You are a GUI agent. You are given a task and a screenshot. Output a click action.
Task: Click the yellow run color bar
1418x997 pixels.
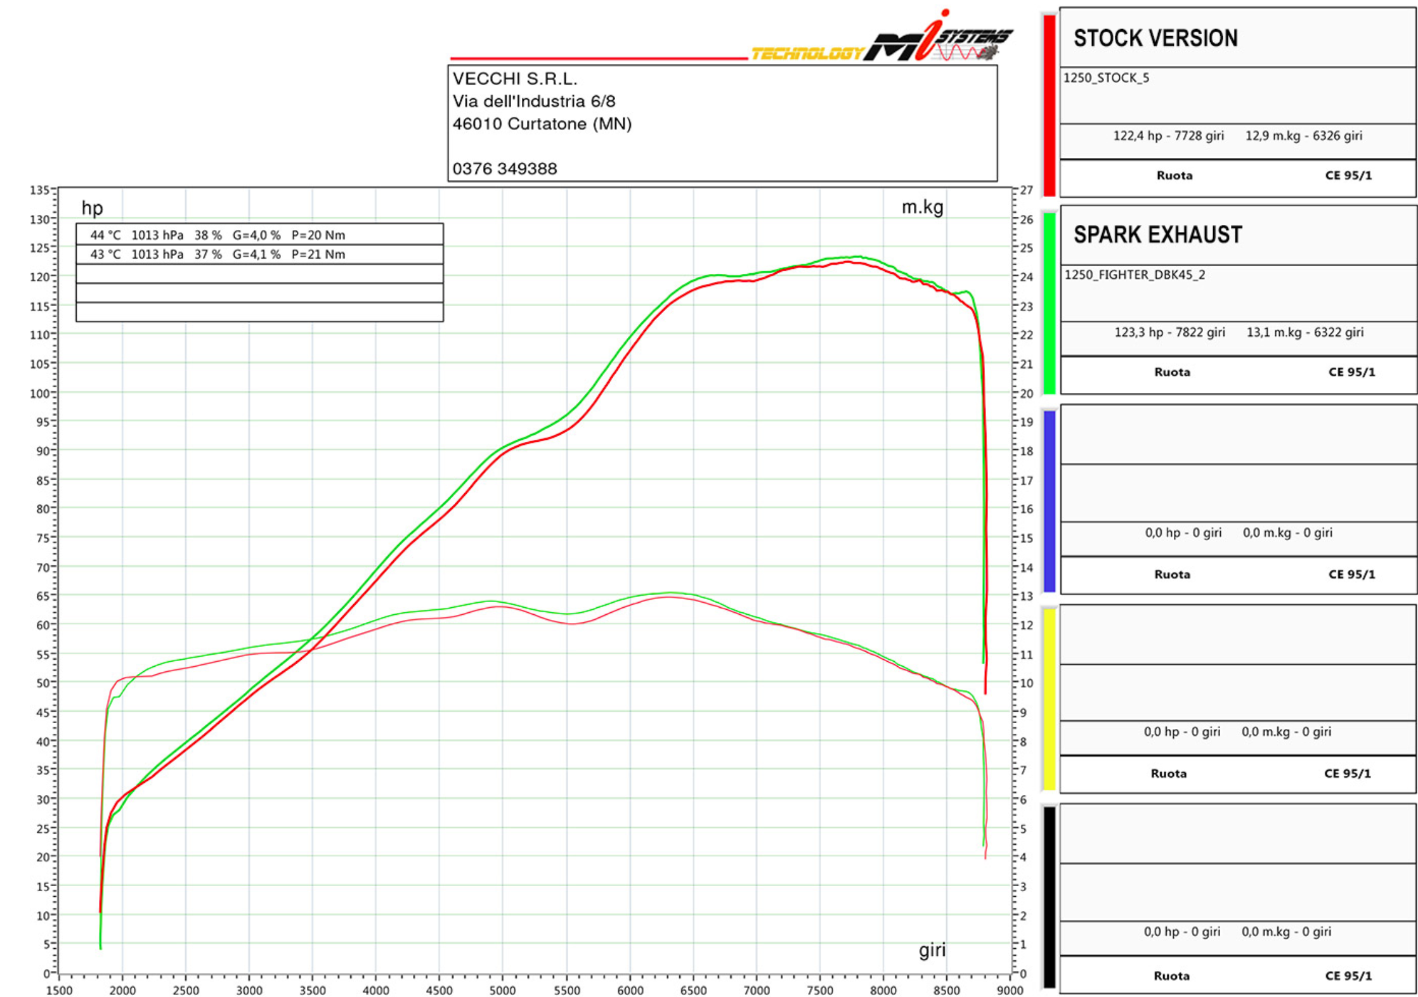click(x=1050, y=699)
